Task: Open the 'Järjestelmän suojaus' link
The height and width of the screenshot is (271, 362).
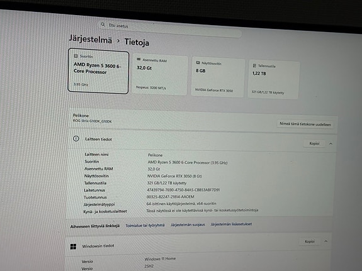Action: [x=188, y=224]
